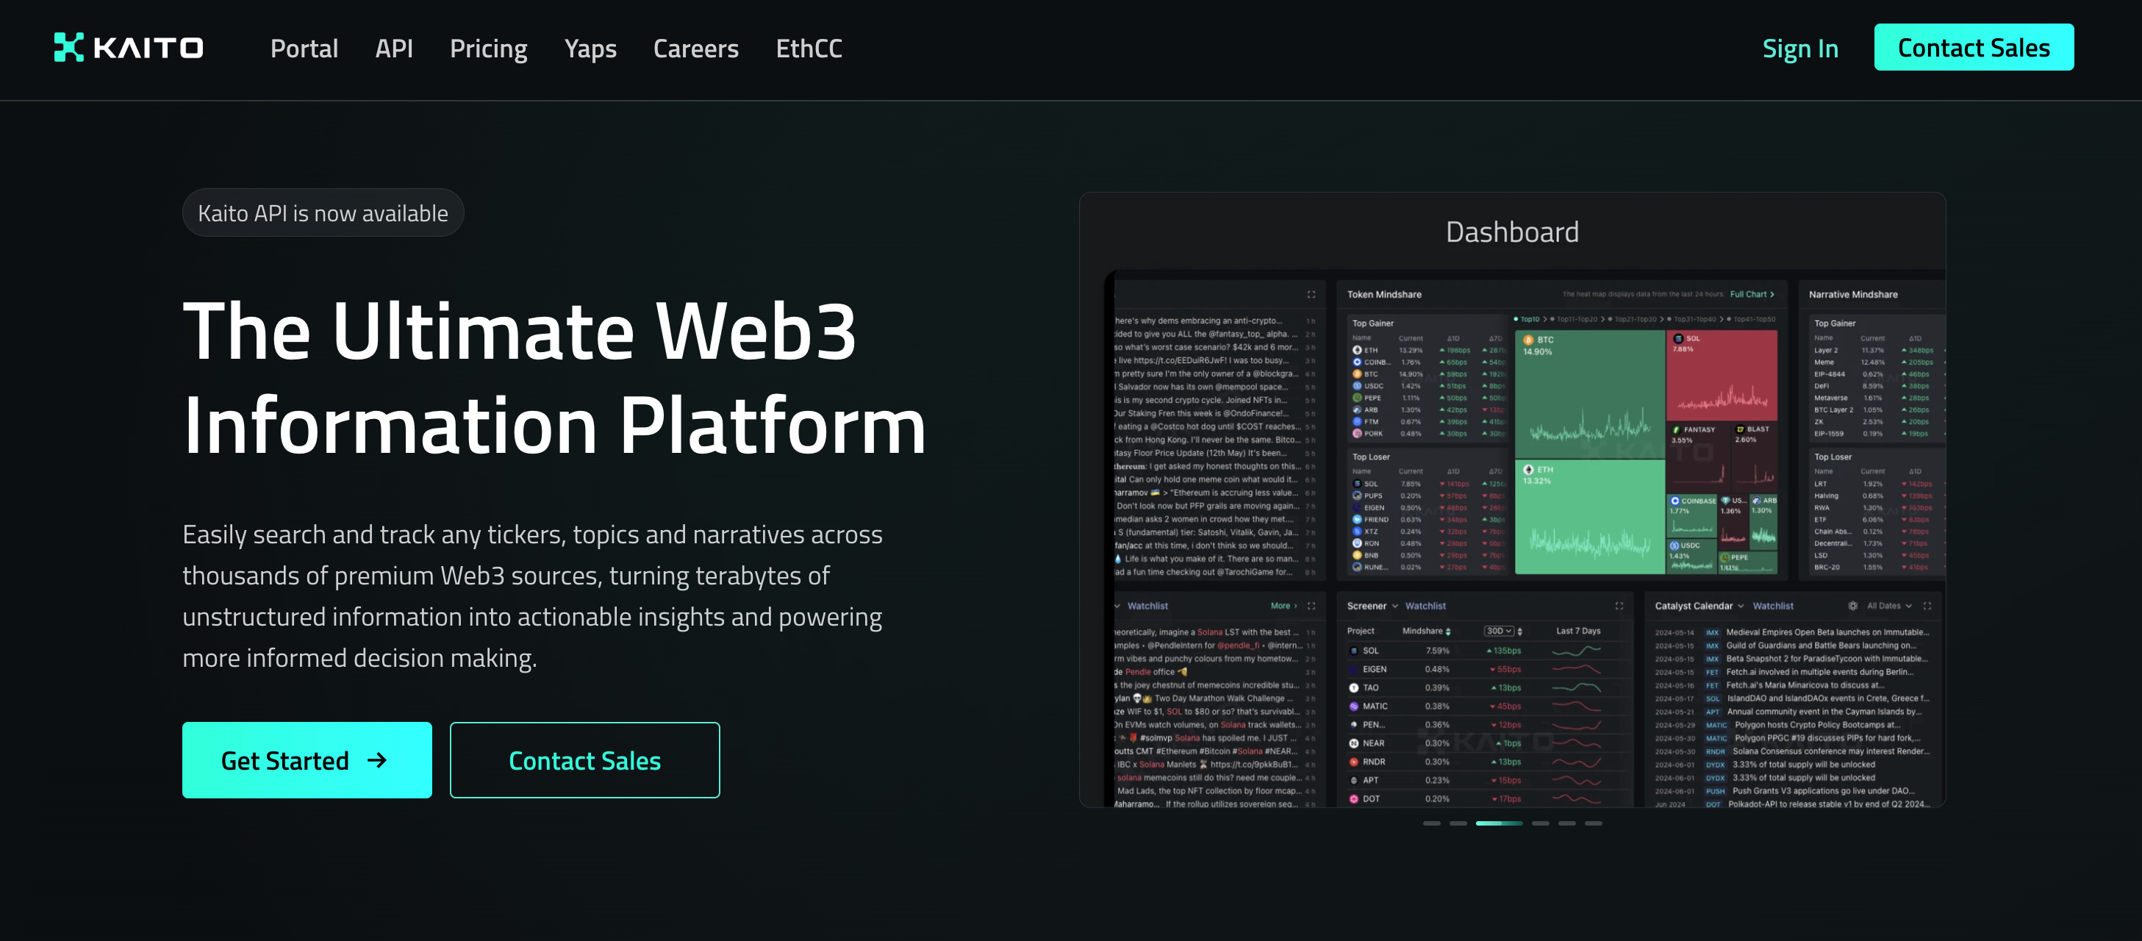Click 'Polygon hosts Crypto Policy Bootcamps' event
The width and height of the screenshot is (2142, 941).
pos(1817,725)
